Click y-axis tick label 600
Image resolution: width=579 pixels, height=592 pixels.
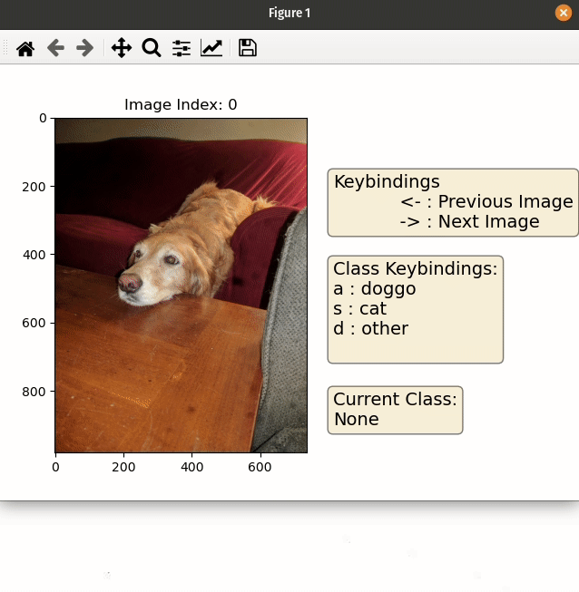[34, 323]
